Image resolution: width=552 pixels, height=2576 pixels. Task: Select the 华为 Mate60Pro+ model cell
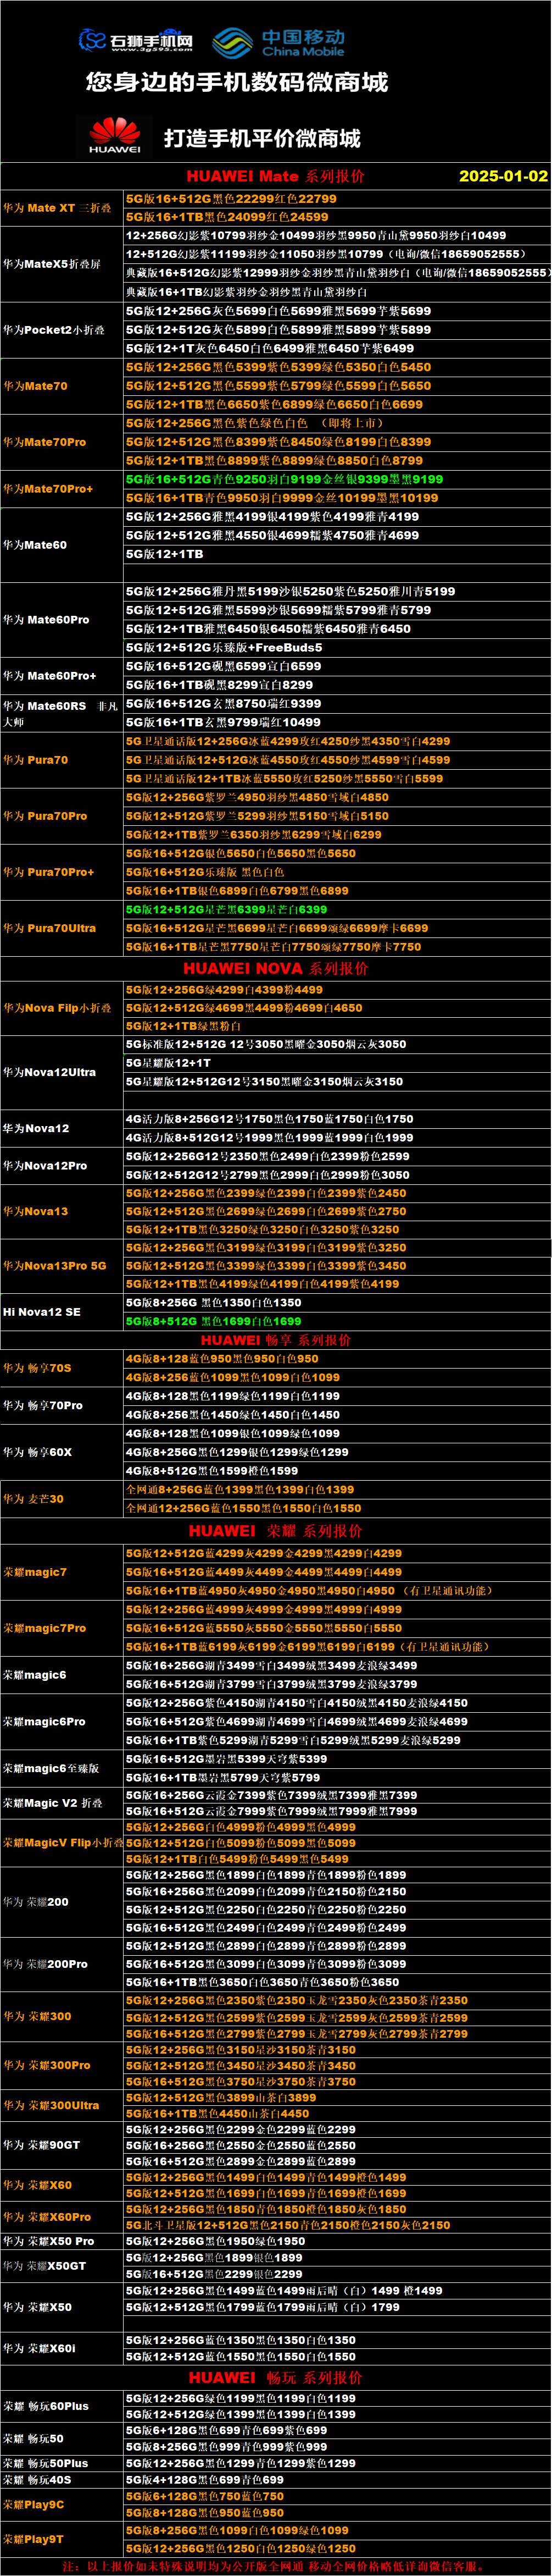62,676
